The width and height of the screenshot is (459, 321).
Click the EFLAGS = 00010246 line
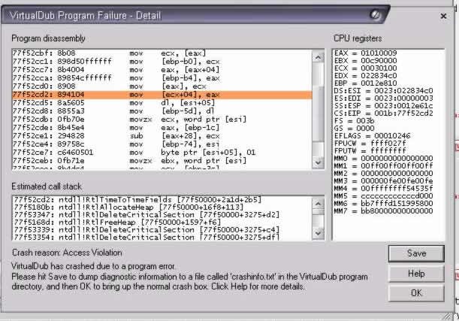click(373, 136)
